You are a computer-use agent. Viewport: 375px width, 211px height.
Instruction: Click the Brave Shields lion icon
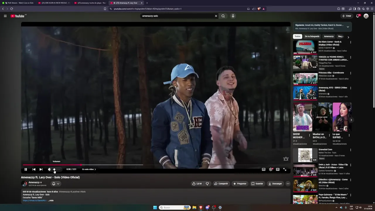point(259,9)
